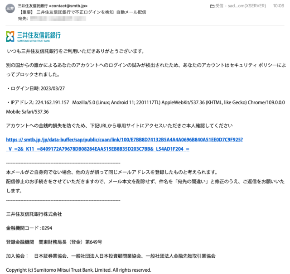Click the Copyright Sumitomo Mitsui Trust Bank line
Image resolution: width=290 pixels, height=274 pixels.
pos(78,270)
